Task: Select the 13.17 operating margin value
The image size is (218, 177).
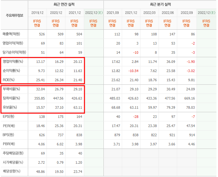Action: click(x=40, y=62)
